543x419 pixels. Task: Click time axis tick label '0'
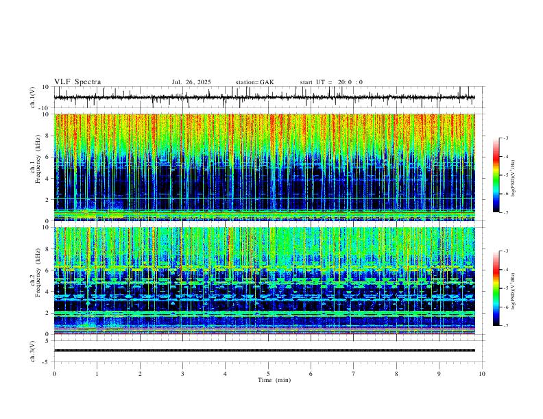tap(54, 374)
